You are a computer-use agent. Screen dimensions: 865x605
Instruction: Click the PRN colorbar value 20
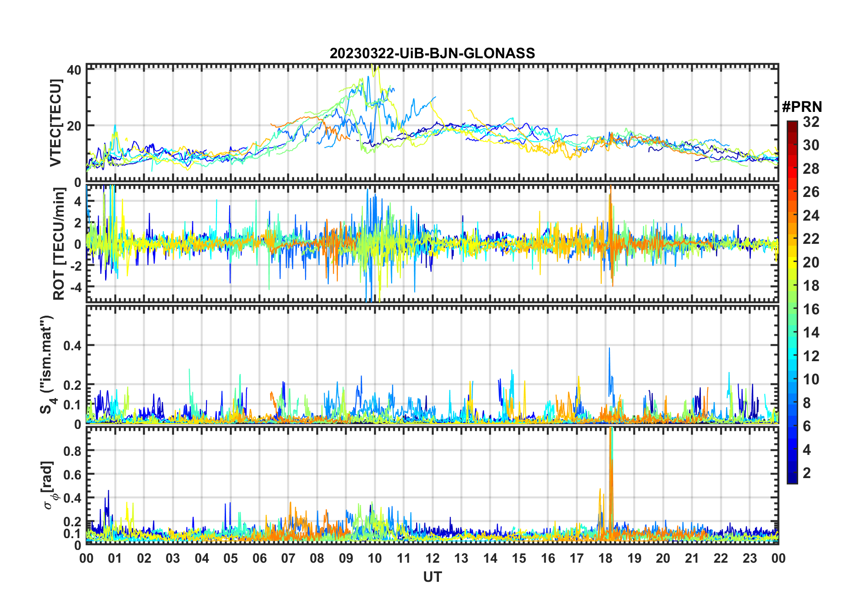(x=811, y=262)
